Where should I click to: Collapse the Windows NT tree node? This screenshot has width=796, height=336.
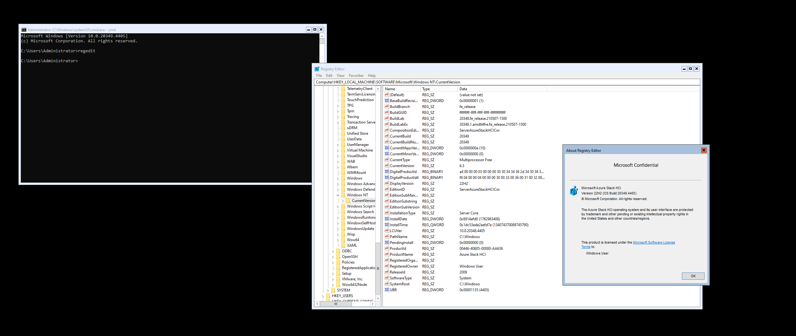click(338, 195)
